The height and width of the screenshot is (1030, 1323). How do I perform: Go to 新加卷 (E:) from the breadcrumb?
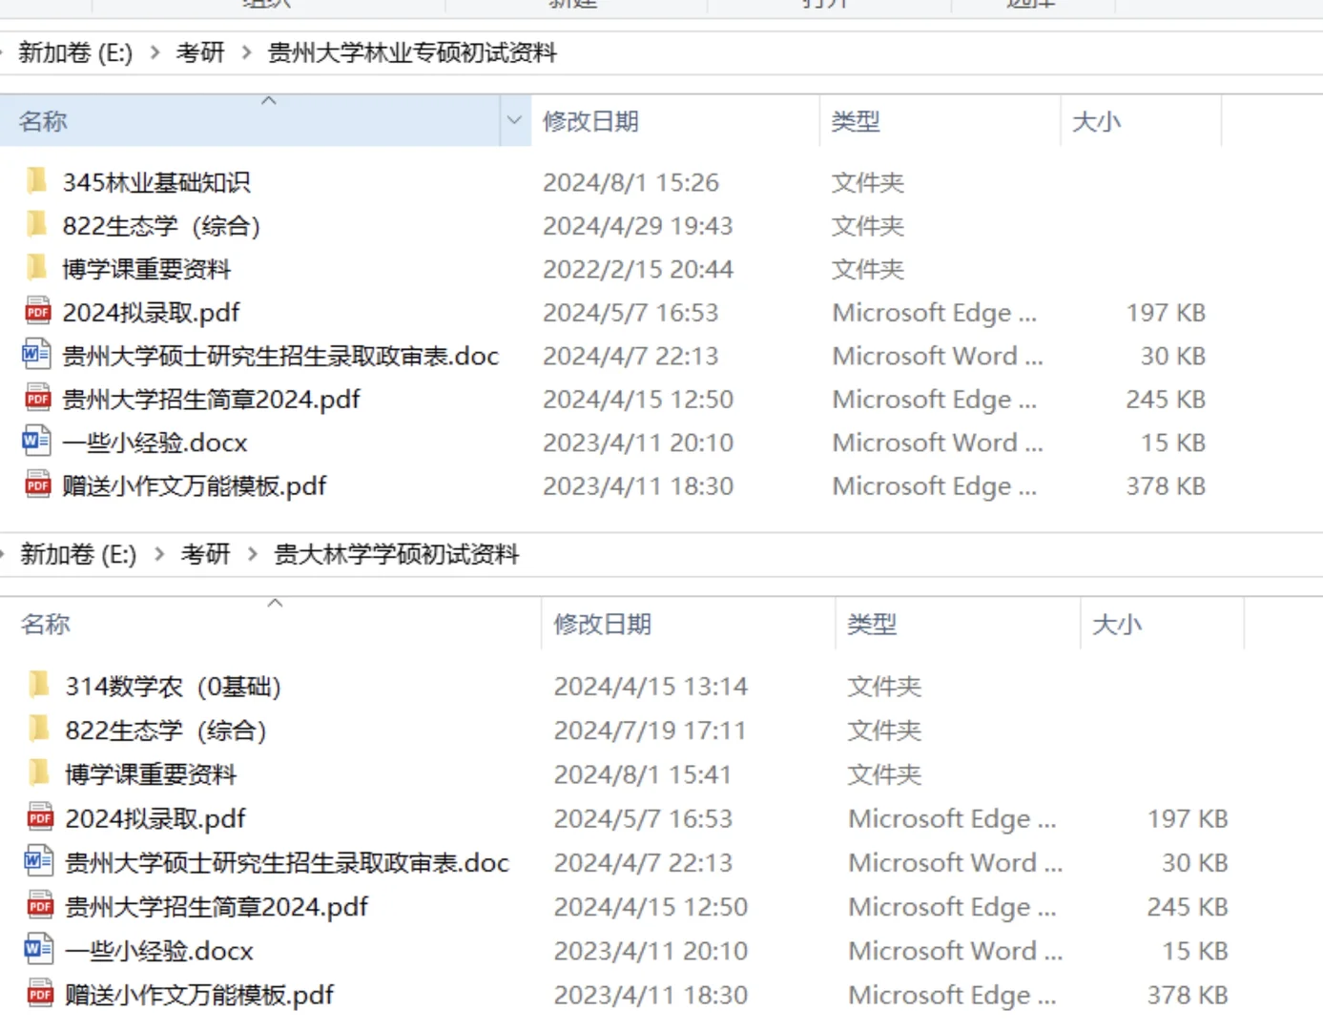pos(74,52)
